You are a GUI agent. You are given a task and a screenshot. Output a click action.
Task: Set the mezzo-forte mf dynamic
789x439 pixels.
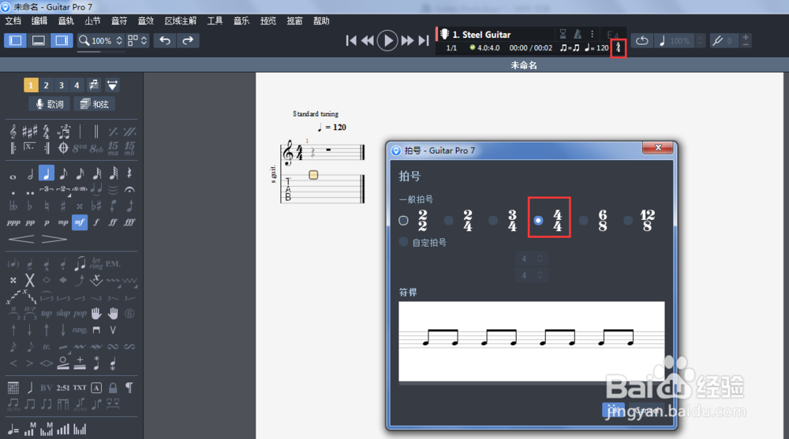80,222
